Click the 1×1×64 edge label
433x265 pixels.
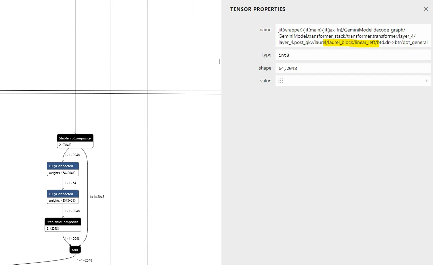pos(70,183)
